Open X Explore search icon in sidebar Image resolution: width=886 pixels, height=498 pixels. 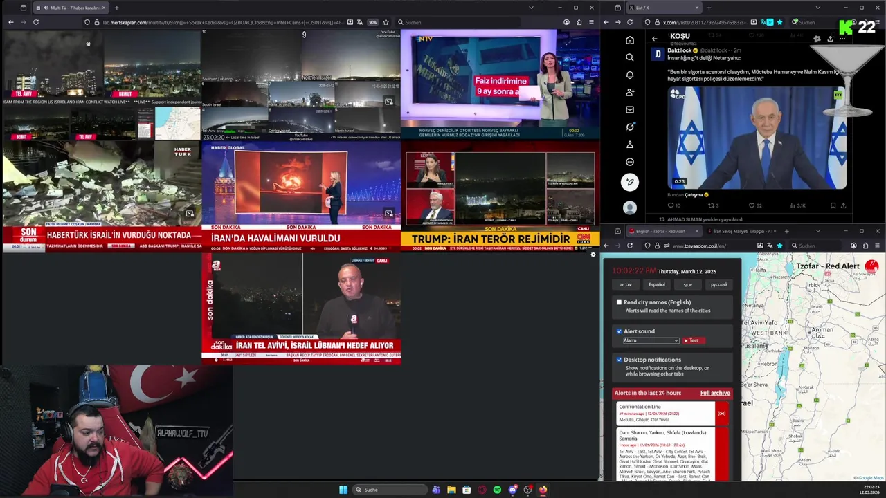[629, 57]
